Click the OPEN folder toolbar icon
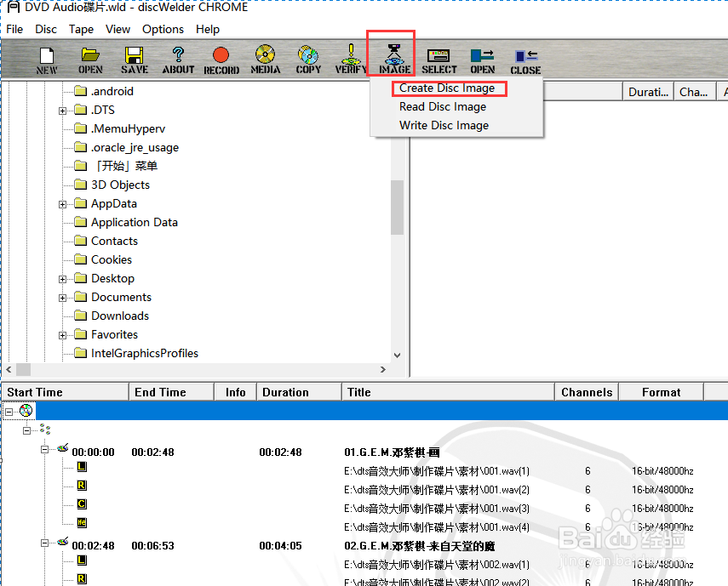The width and height of the screenshot is (728, 586). [x=90, y=60]
